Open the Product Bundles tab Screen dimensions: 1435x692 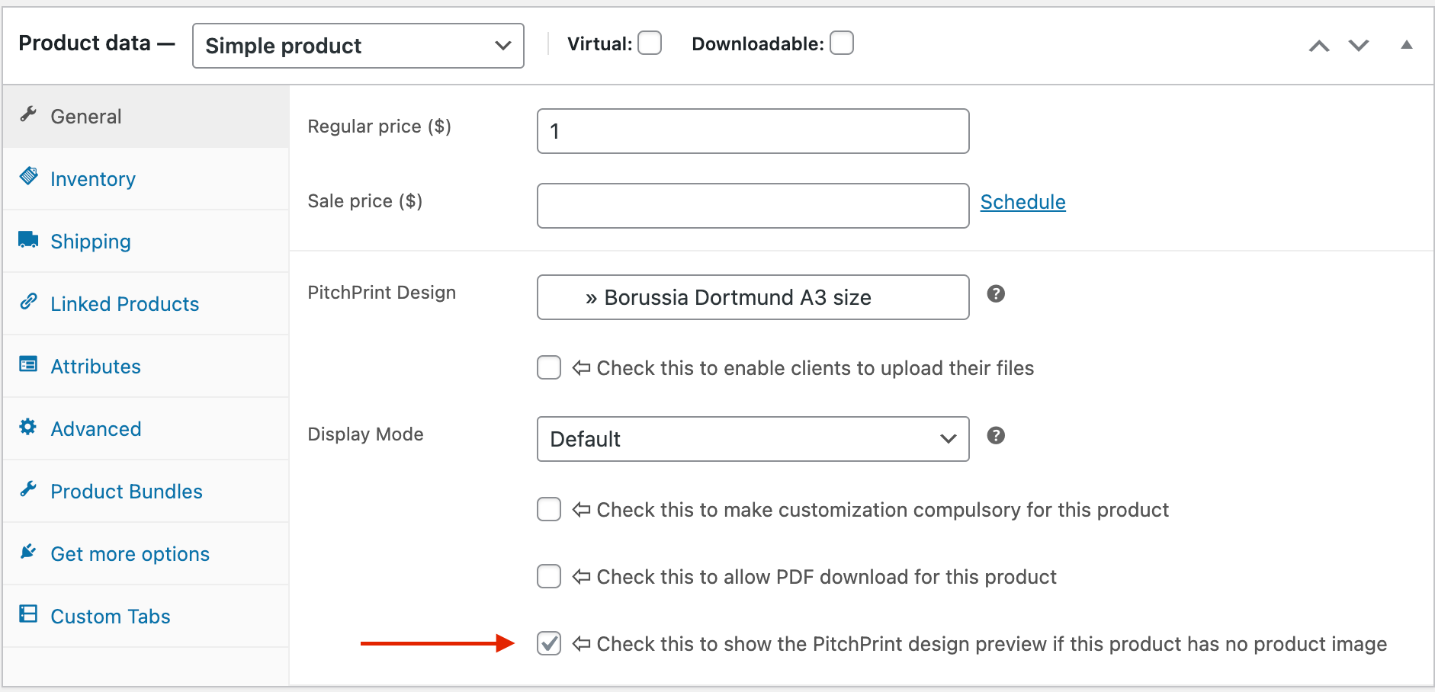tap(146, 492)
